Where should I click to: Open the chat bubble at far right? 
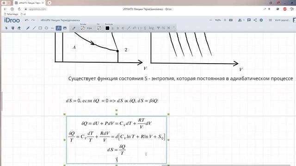coord(294,20)
